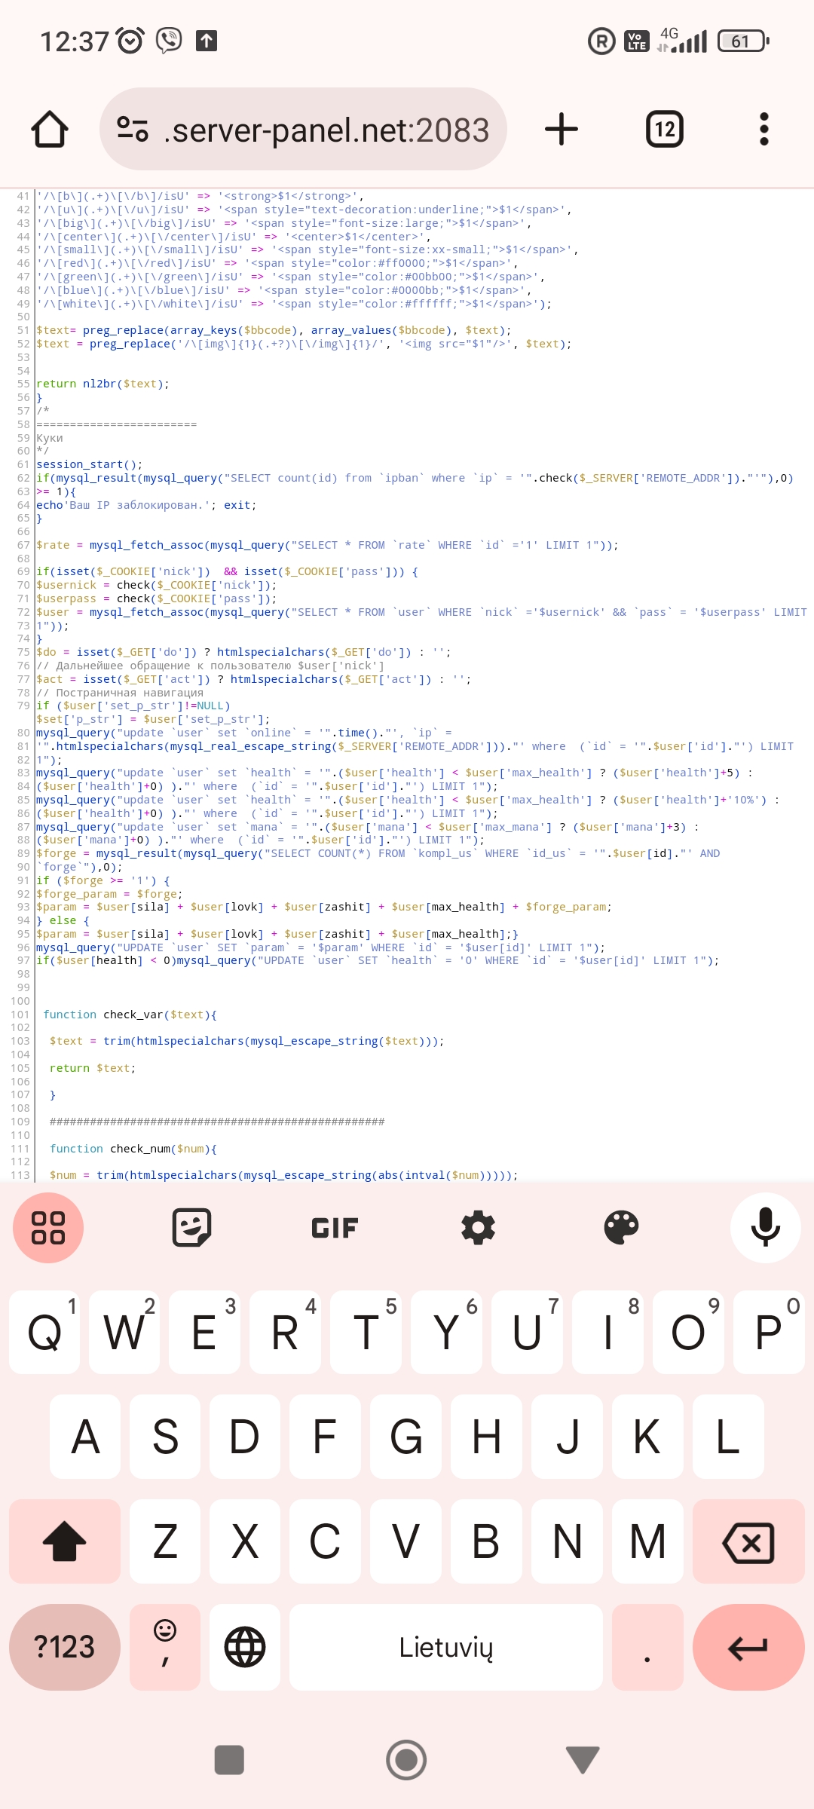Tap the browser home icon
814x1809 pixels.
[50, 130]
